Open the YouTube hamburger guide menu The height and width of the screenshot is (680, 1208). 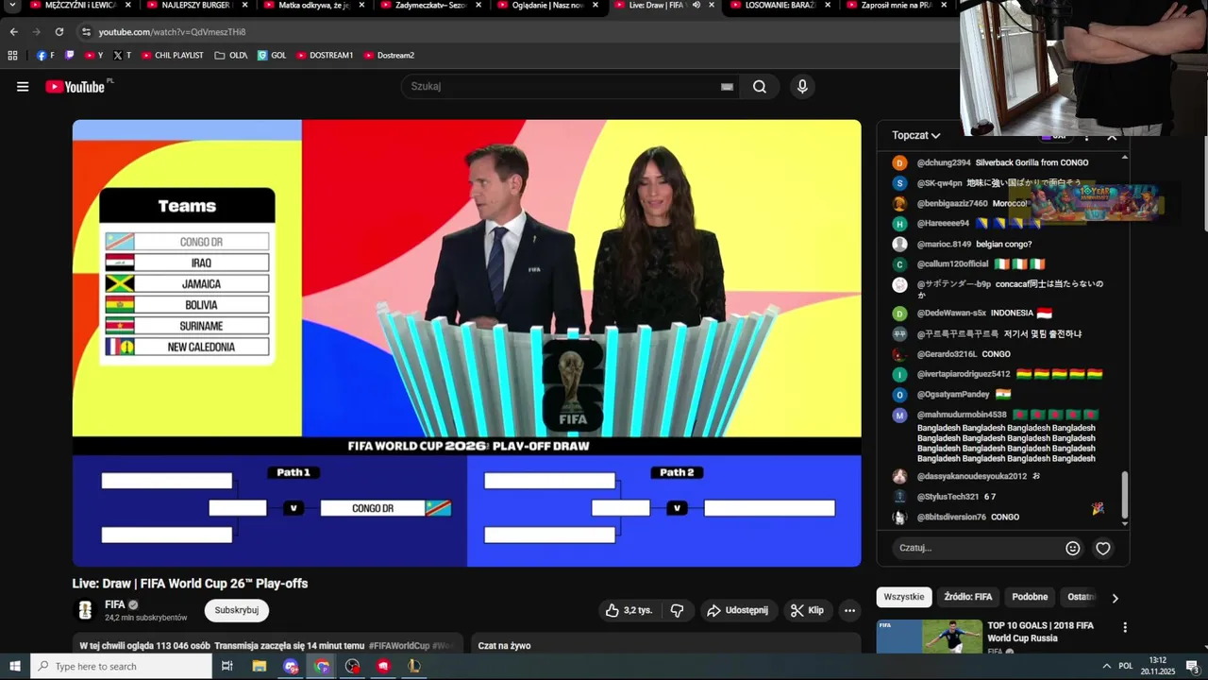pyautogui.click(x=23, y=87)
